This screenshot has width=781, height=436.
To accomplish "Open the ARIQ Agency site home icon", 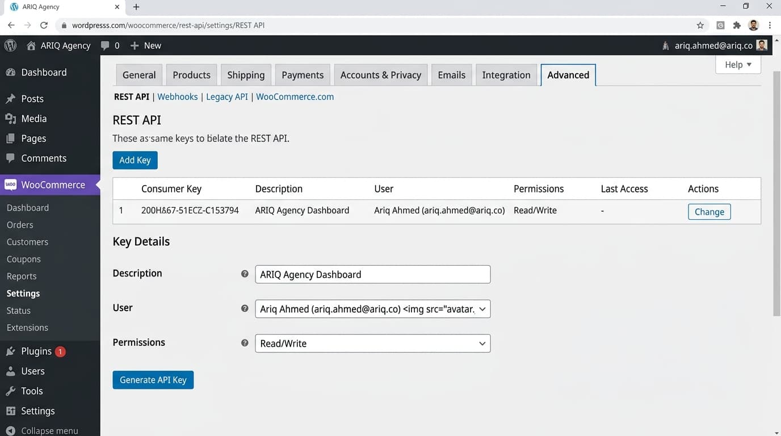I will 31,45.
